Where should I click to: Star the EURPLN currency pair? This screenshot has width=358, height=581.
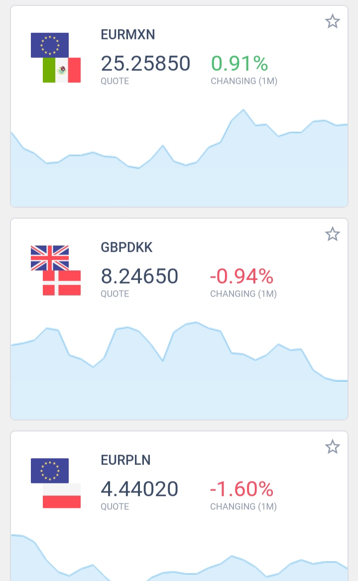pos(332,447)
